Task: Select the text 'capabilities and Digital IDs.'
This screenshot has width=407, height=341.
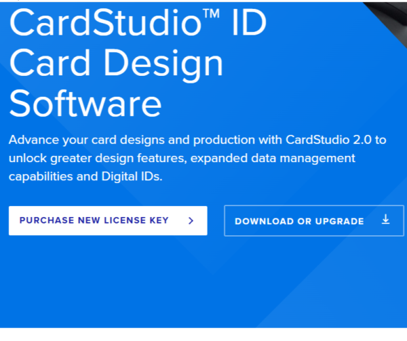Action: click(85, 177)
